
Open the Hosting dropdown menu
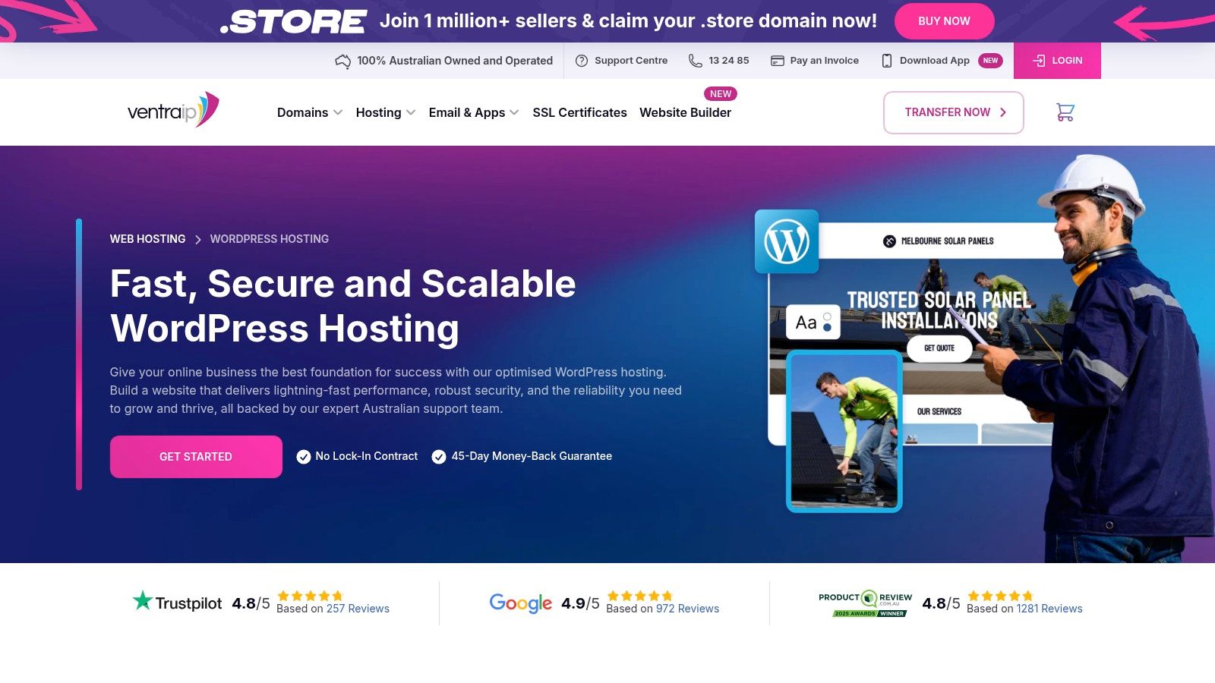point(384,112)
